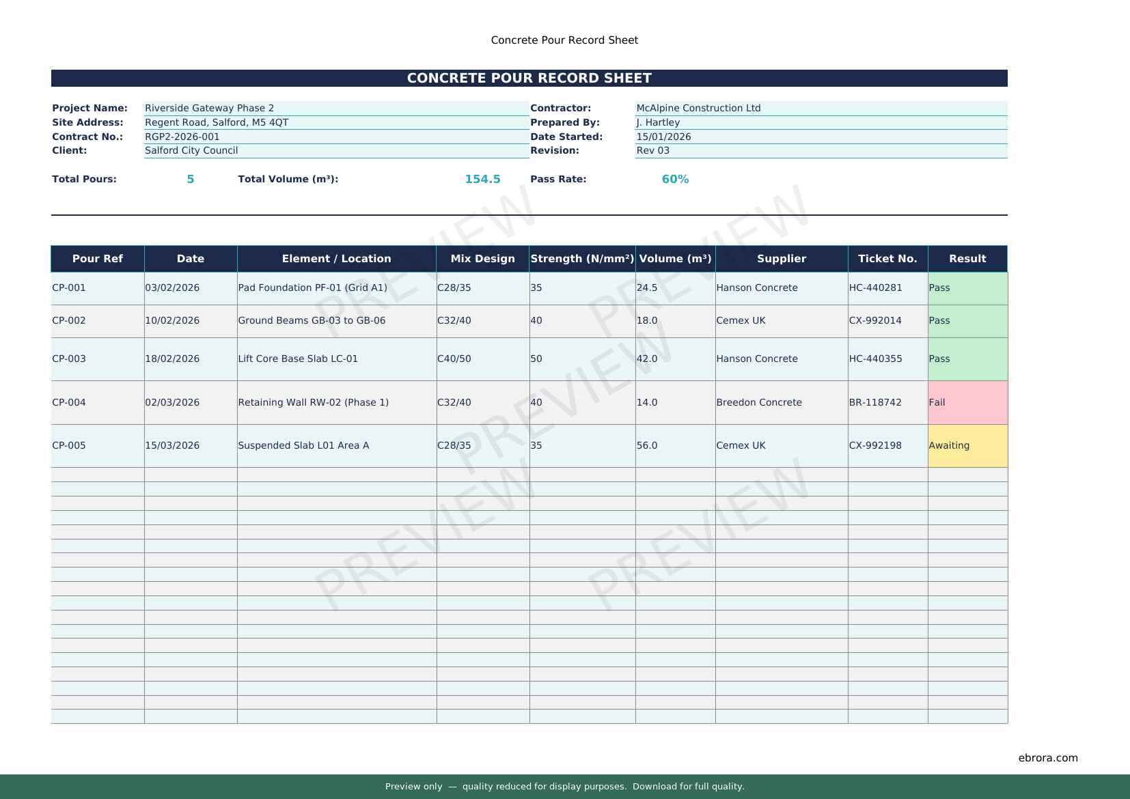Select the Result column header
The height and width of the screenshot is (799, 1130).
click(967, 259)
